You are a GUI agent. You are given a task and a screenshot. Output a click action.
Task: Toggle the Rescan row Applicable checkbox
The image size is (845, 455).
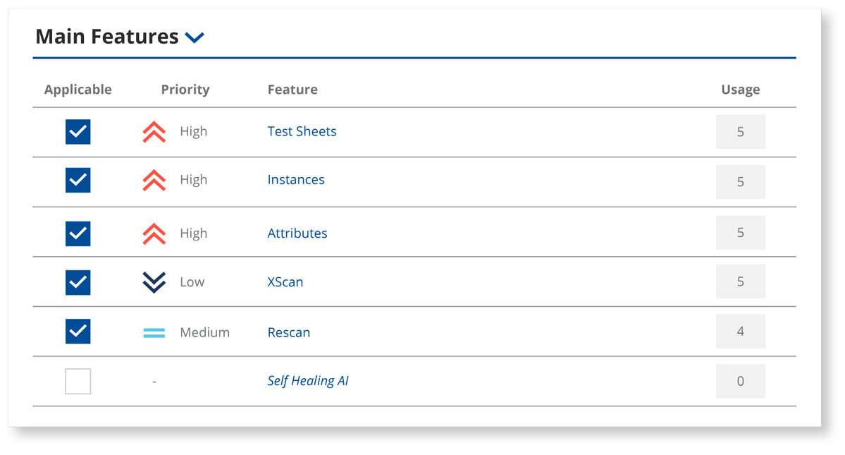[x=78, y=332]
